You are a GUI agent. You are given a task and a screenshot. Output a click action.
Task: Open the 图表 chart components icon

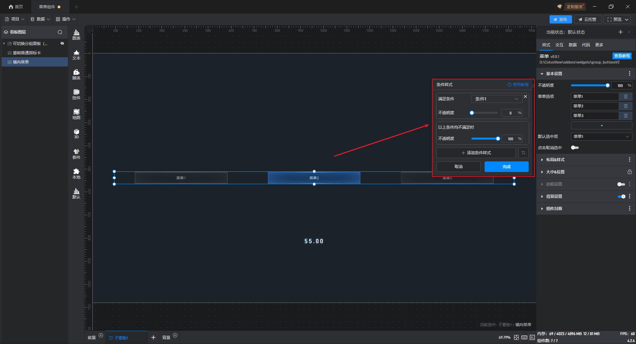(76, 34)
